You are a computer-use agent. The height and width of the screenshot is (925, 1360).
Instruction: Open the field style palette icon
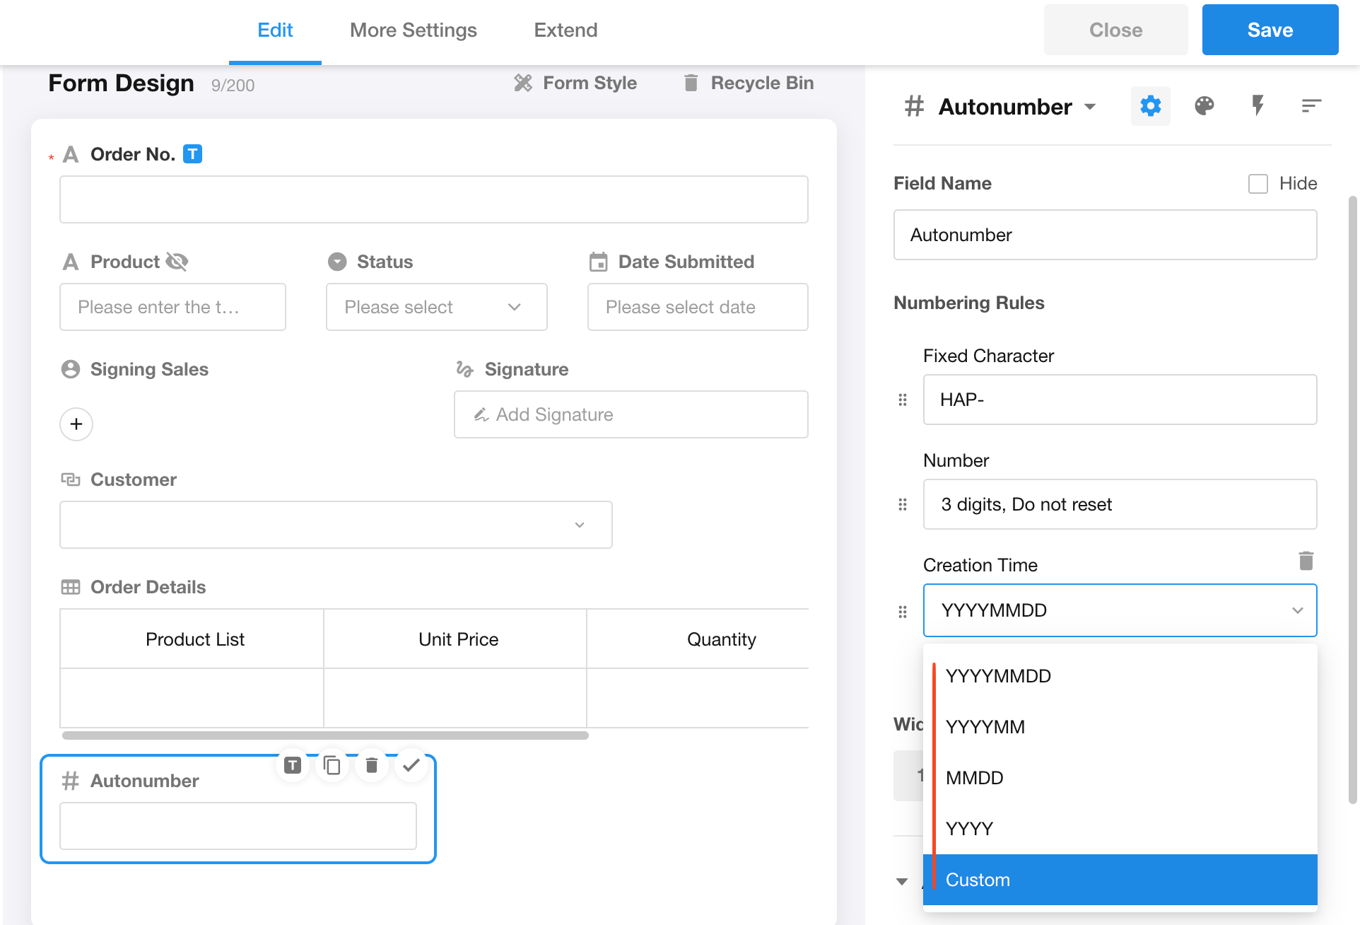coord(1204,106)
